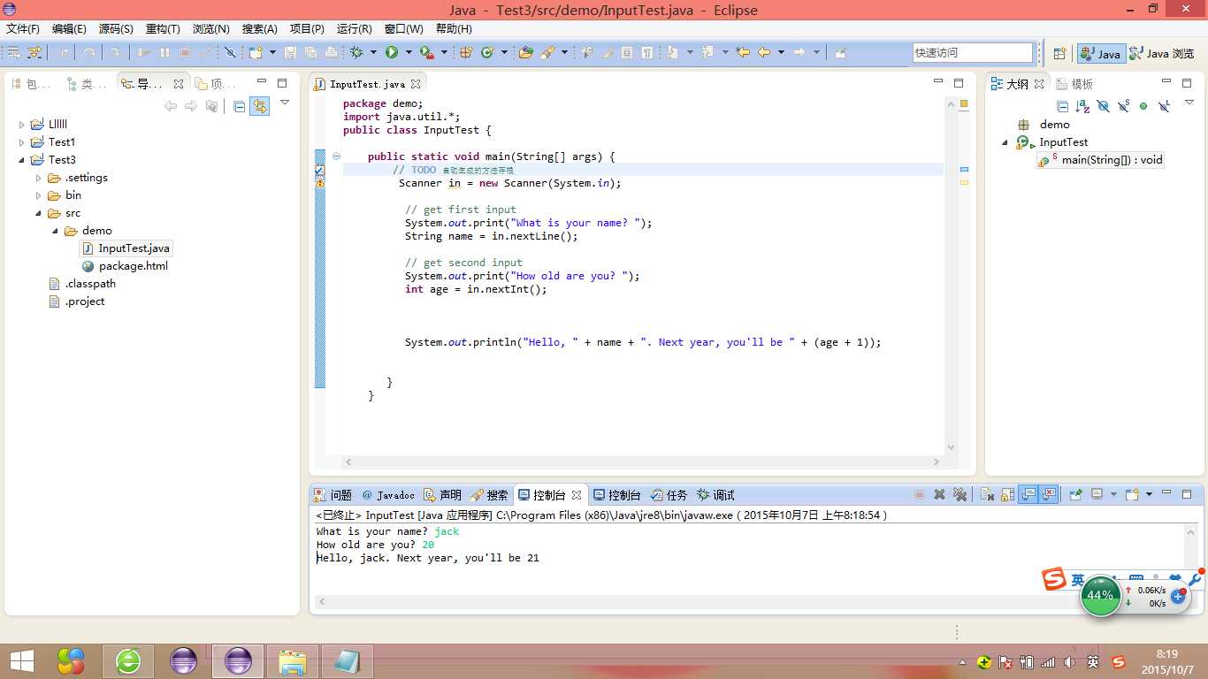The width and height of the screenshot is (1208, 679).
Task: Click Sort alphabetically icon in outline panel
Action: (x=1082, y=106)
